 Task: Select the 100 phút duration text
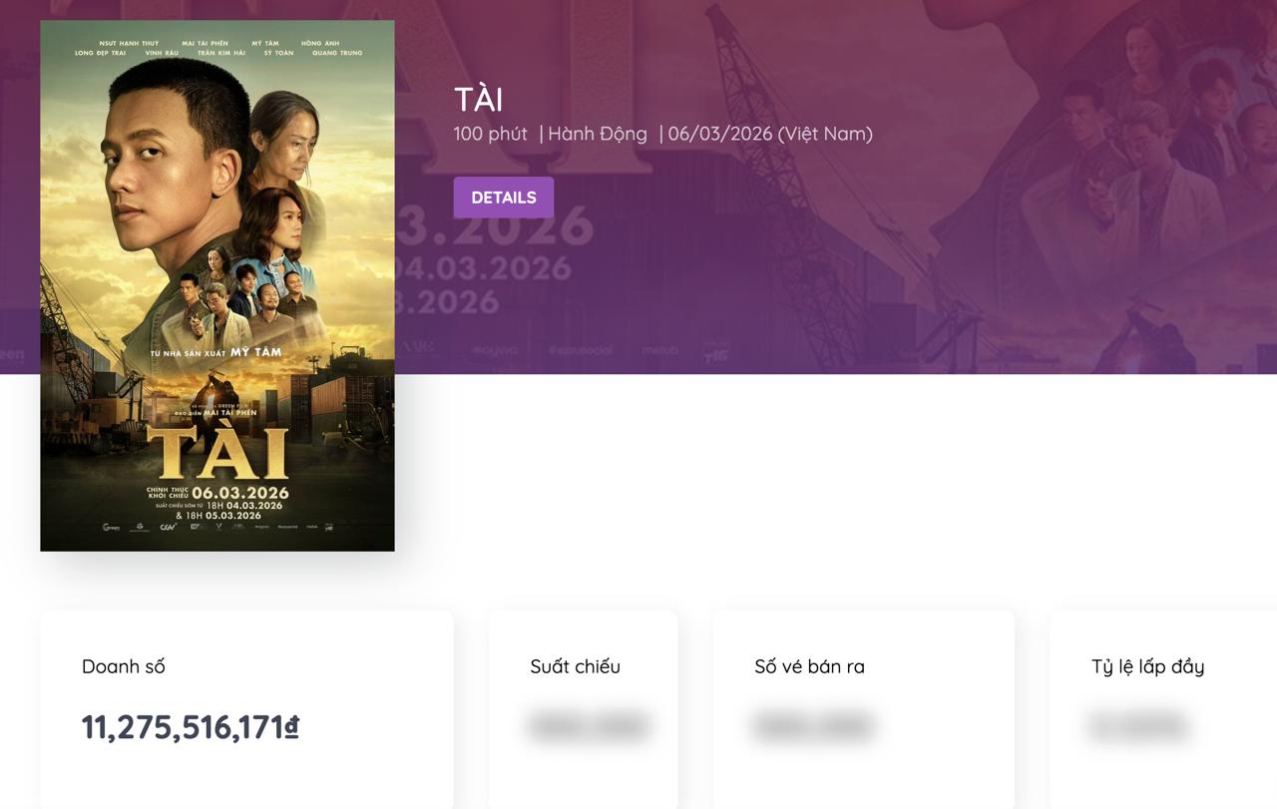pos(490,133)
